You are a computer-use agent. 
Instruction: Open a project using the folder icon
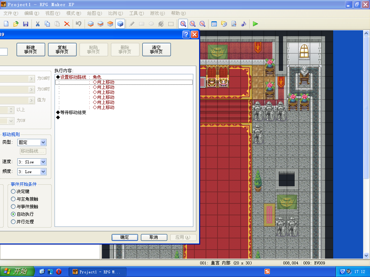tap(16, 24)
